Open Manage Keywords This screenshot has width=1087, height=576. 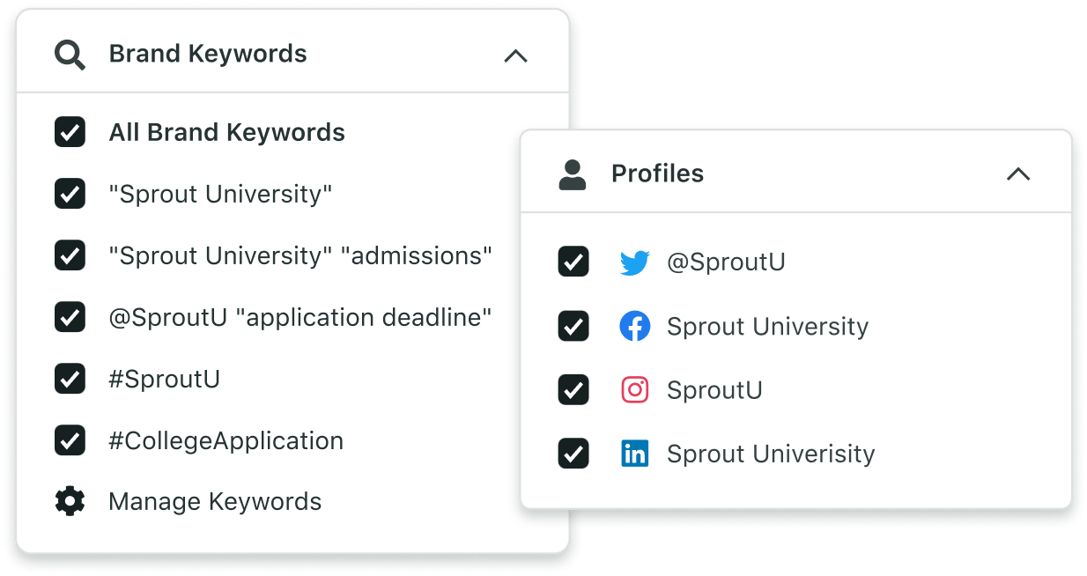click(214, 501)
